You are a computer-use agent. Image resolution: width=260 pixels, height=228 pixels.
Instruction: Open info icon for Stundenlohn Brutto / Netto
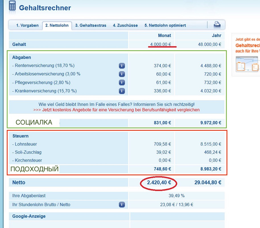122,205
